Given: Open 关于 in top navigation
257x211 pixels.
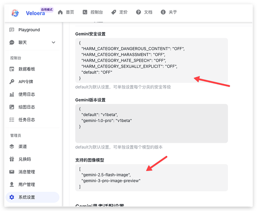Looking at the screenshot, I should click(173, 12).
